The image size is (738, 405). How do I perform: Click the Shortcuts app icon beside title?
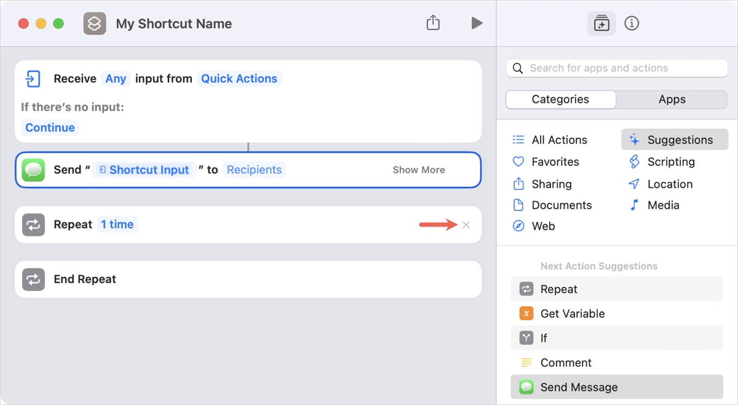[95, 23]
